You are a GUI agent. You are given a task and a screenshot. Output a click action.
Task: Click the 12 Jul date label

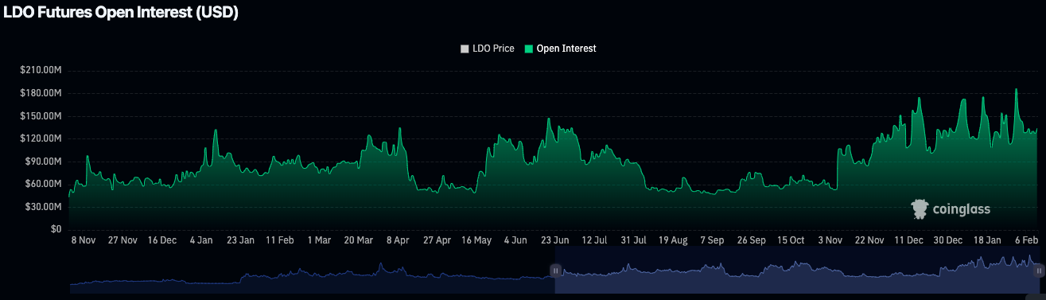click(x=594, y=240)
